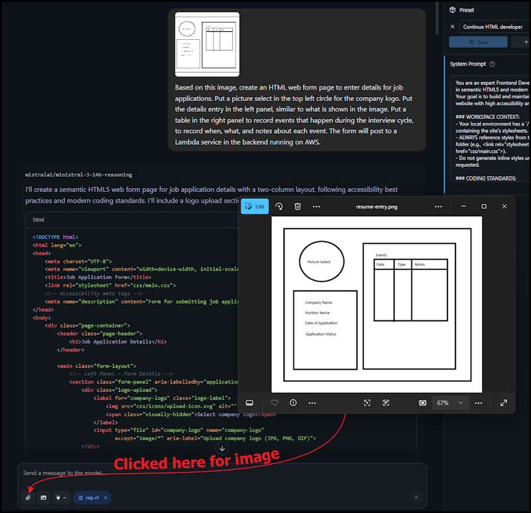Image resolution: width=531 pixels, height=513 pixels.
Task: Select the Rotate icon in Photos viewer
Action: 278,207
